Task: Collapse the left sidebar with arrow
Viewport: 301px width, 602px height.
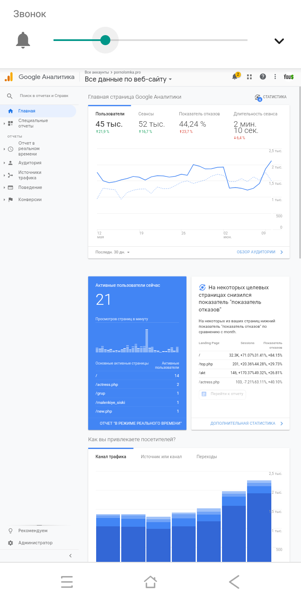Action: pos(70,556)
